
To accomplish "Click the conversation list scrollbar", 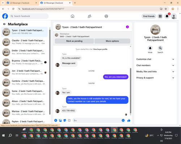I will [50, 72].
